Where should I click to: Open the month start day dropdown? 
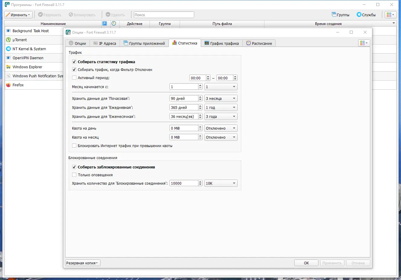221,87
